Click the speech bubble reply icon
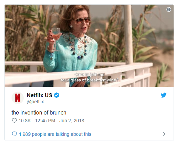 pyautogui.click(x=14, y=134)
